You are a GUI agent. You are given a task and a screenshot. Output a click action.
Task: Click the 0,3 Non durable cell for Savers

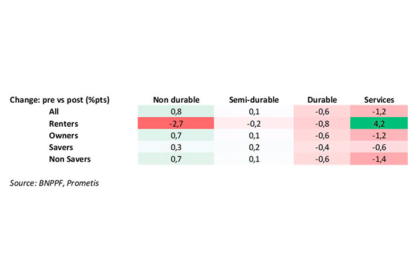[176, 147]
